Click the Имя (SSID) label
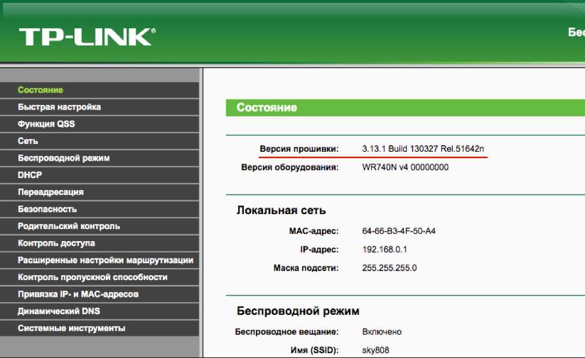 315,350
